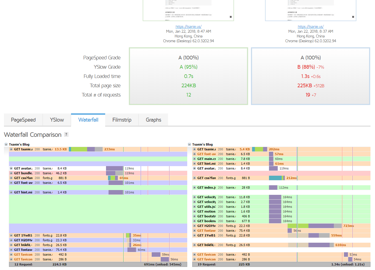Expand the GET bootstr 406 B request row
This screenshot has height=270, width=375.
tap(195, 216)
